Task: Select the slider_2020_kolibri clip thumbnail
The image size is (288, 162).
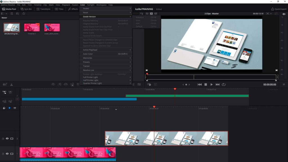Action: [x=52, y=28]
